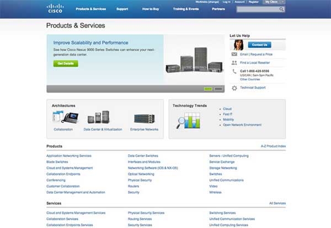The height and width of the screenshot is (228, 331).
Task: Click the technical support gear icon
Action: pos(234,88)
